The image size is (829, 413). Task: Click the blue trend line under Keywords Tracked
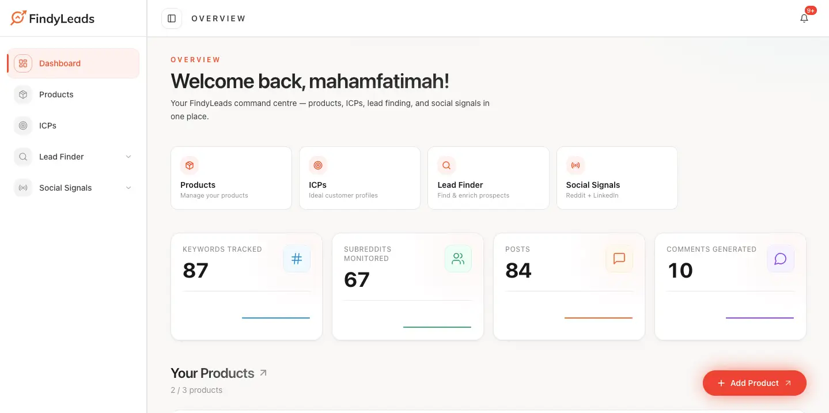coord(276,318)
